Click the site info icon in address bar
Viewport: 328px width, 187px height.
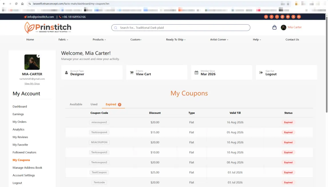[30, 4]
